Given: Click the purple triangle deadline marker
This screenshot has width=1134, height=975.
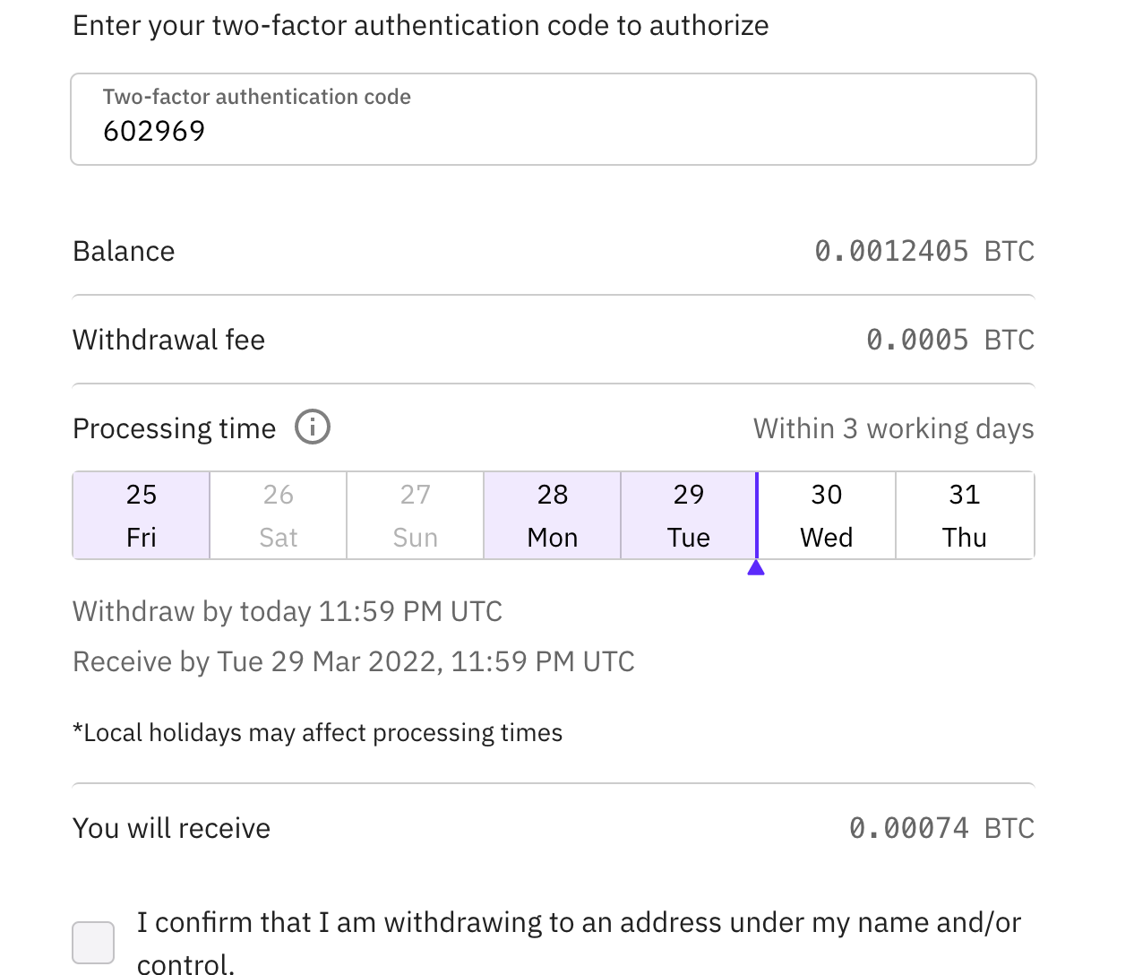Looking at the screenshot, I should [756, 567].
